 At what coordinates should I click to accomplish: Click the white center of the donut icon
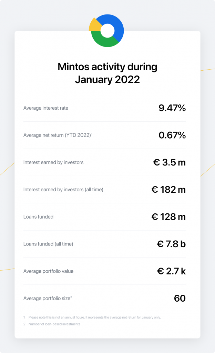coord(107,31)
